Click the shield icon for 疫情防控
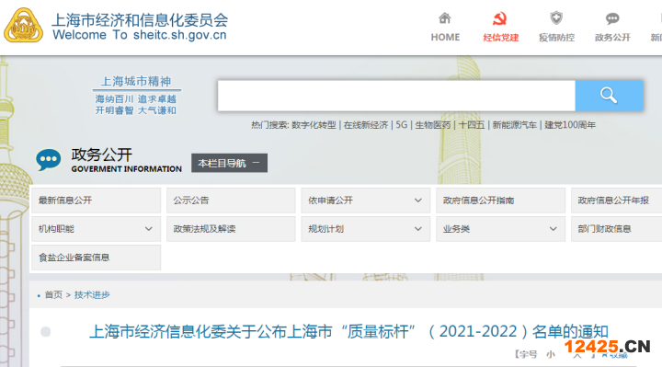The image size is (662, 367). (x=556, y=18)
